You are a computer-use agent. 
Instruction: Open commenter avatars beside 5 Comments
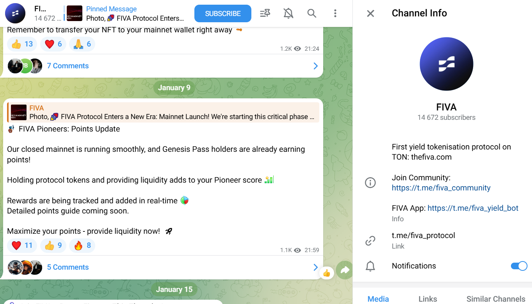25,267
